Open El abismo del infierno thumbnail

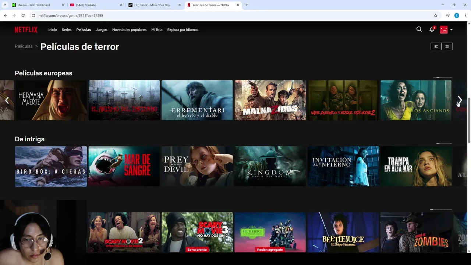124,100
